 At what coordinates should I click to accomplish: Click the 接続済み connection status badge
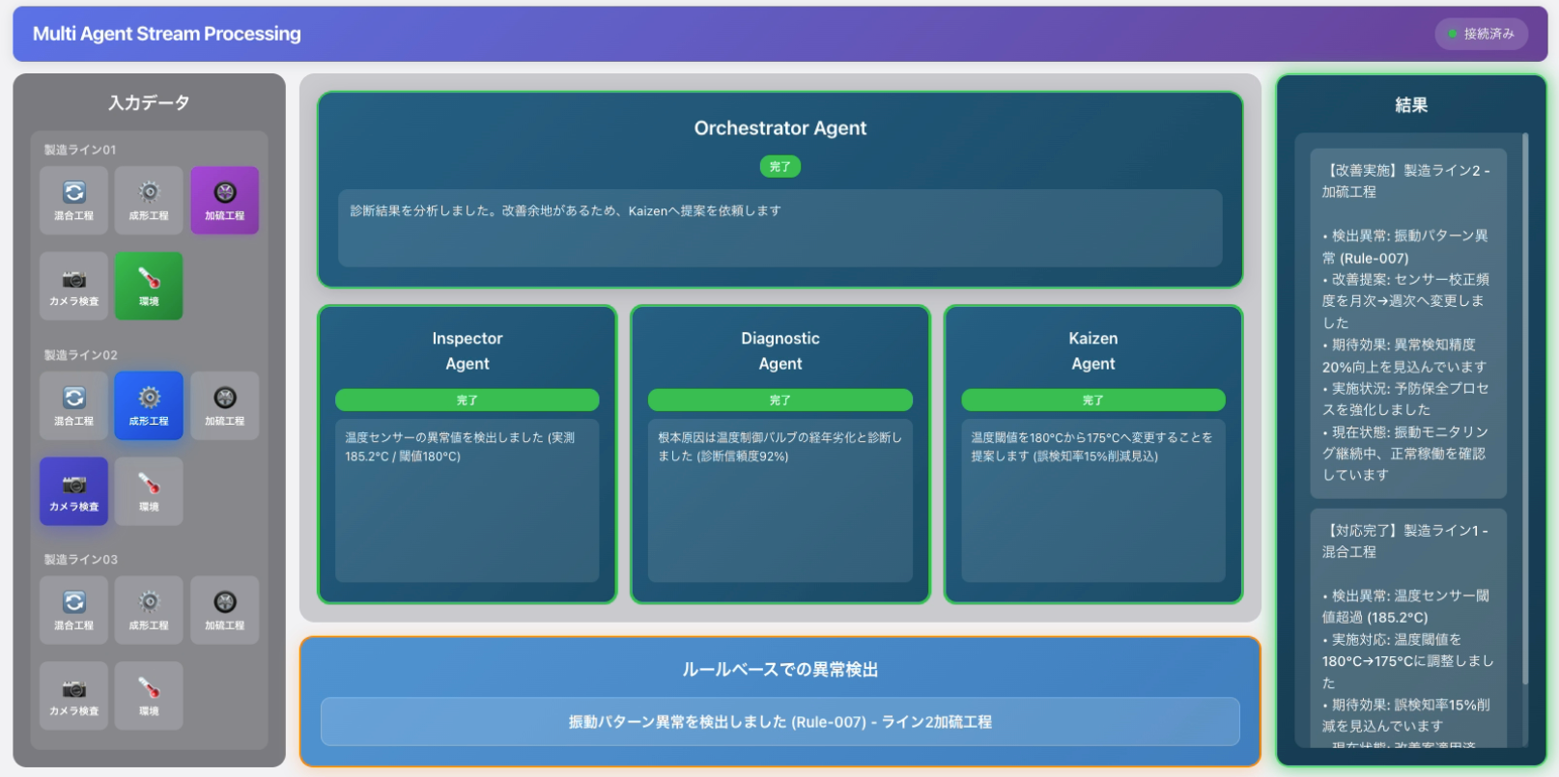pyautogui.click(x=1482, y=34)
